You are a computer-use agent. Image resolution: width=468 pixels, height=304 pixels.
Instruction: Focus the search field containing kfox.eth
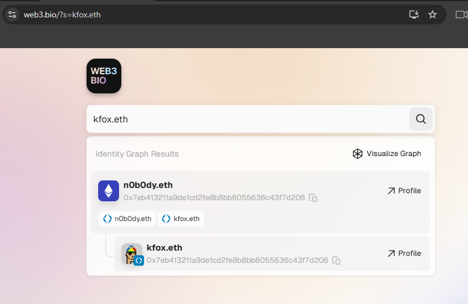247,120
